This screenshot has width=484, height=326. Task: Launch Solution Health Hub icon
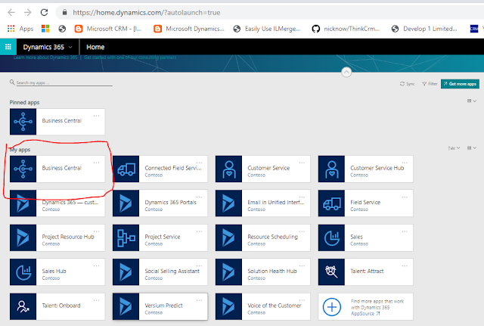(x=228, y=272)
